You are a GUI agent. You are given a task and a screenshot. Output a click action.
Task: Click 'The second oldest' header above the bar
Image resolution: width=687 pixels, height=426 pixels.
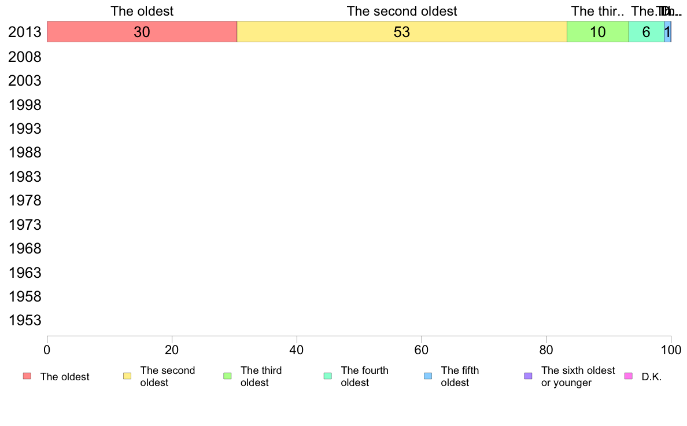(402, 11)
